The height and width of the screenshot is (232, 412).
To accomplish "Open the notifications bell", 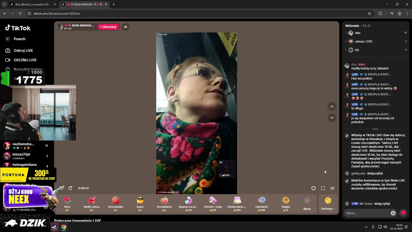I will (406, 227).
